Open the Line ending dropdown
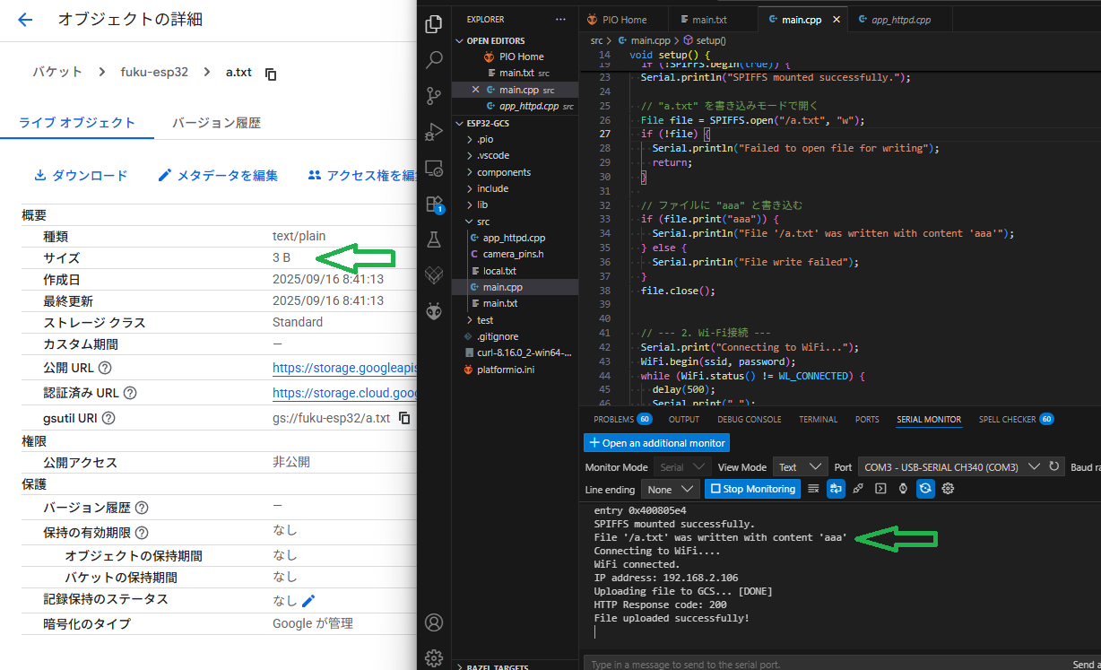 tap(671, 489)
